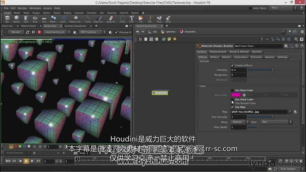Select the Tube shelf tool
The image size is (306, 172).
click(26, 19)
